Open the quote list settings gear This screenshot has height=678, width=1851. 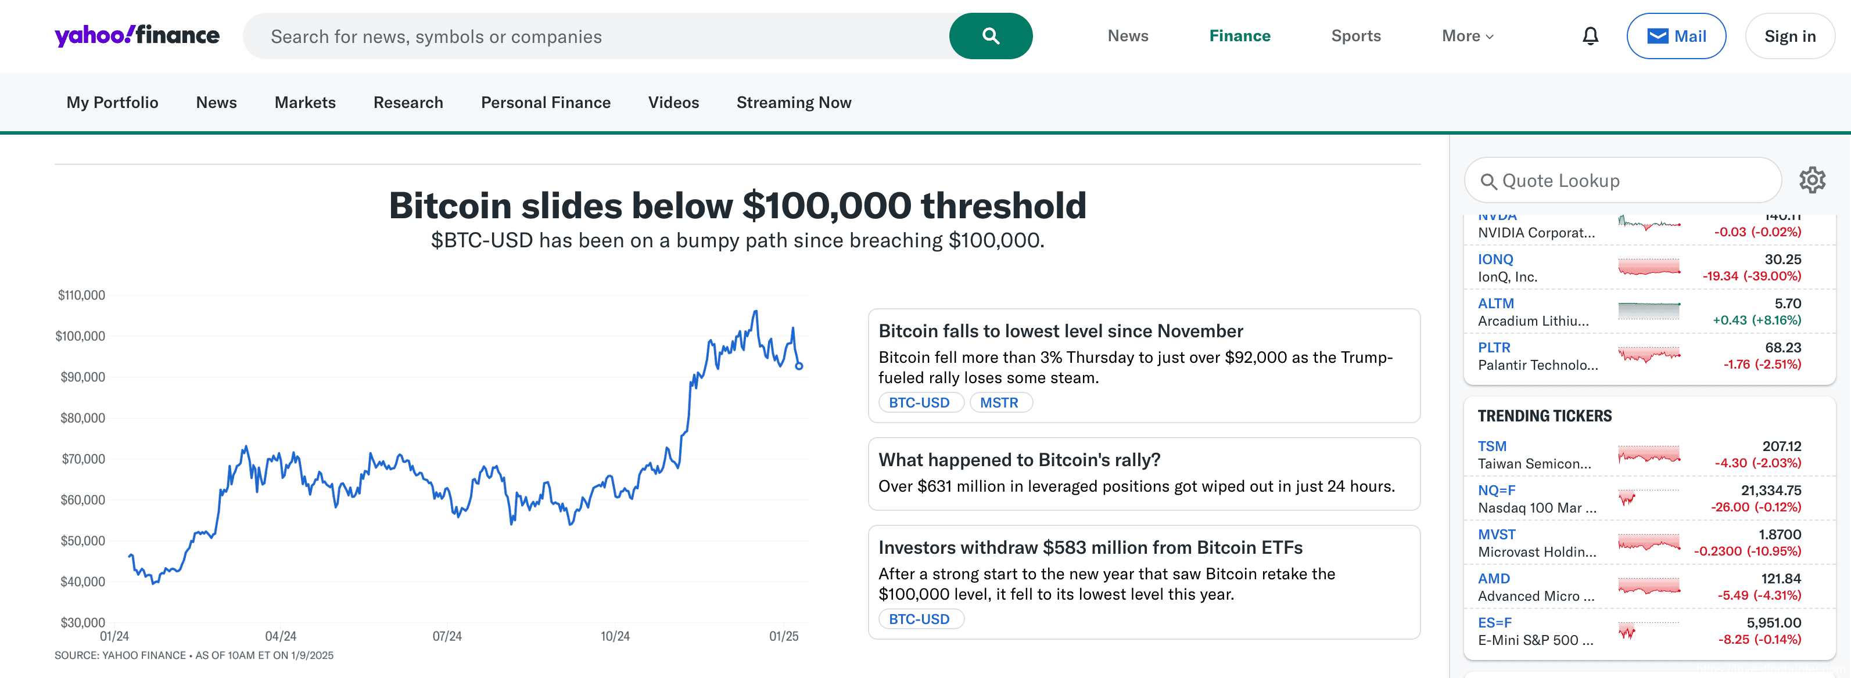(1811, 181)
